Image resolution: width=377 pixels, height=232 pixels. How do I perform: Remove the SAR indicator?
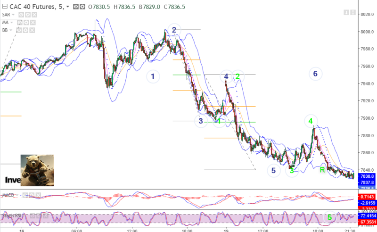coord(34,15)
